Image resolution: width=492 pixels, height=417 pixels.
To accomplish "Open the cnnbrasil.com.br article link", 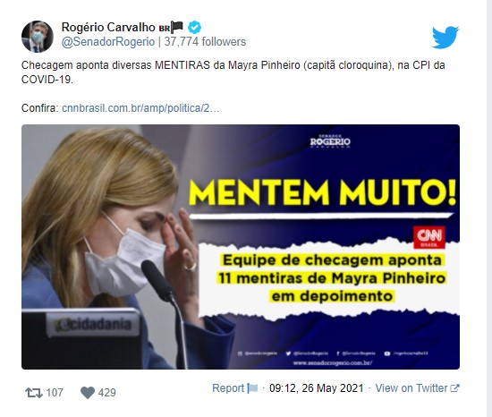I will click(140, 108).
